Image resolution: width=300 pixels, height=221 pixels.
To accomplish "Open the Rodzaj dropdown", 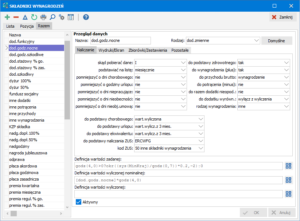I will click(256, 40).
